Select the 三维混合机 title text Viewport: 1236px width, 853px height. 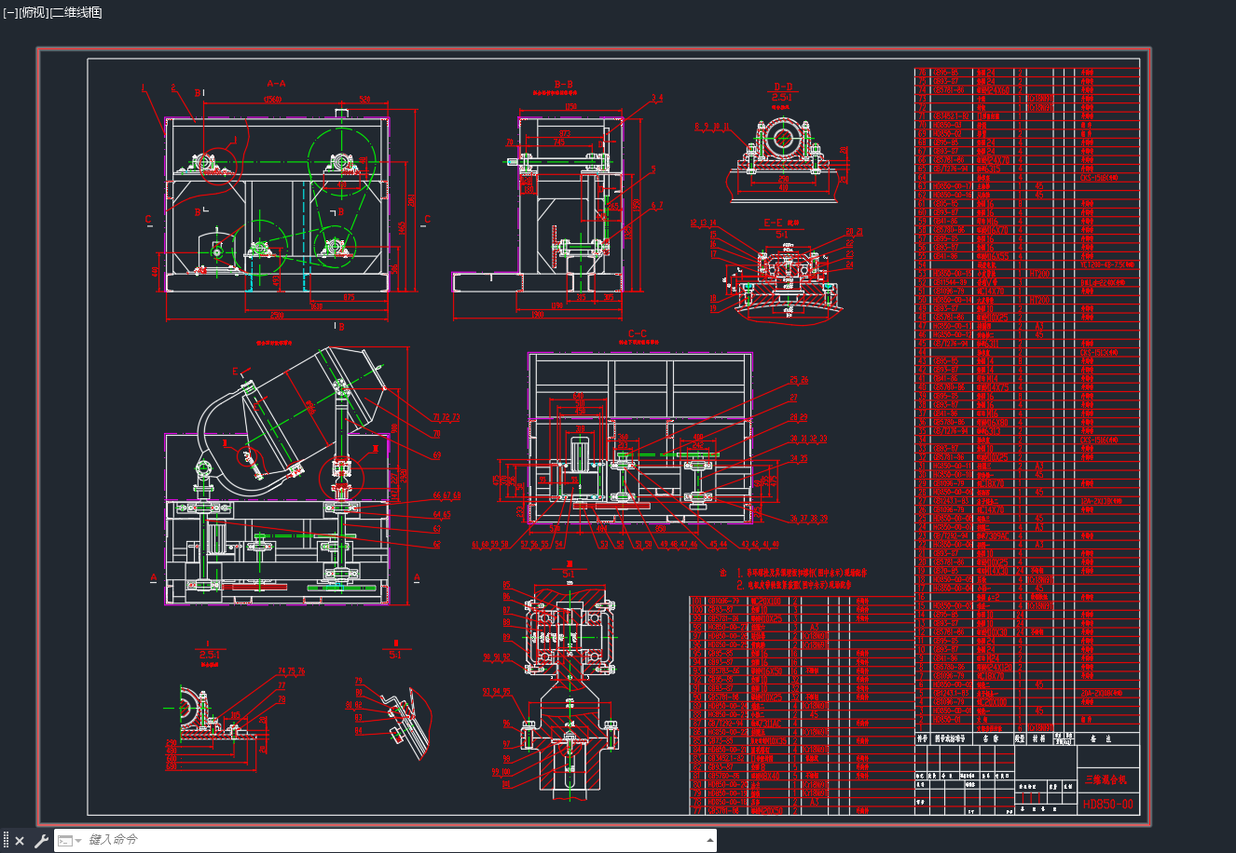pyautogui.click(x=1107, y=779)
